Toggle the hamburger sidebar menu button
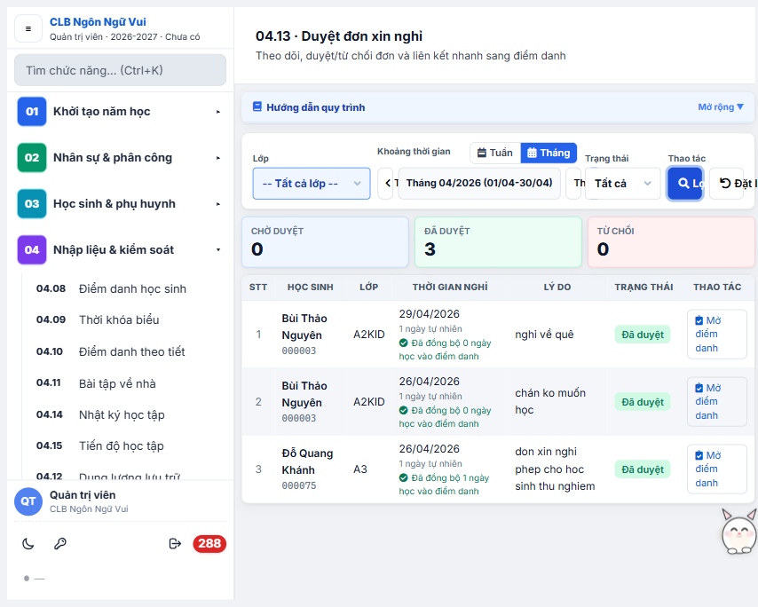 (28, 29)
